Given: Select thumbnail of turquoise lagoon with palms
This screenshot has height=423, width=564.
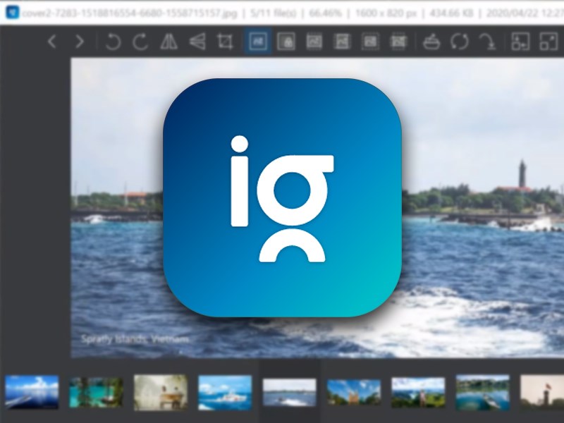Looking at the screenshot, I should [96, 393].
